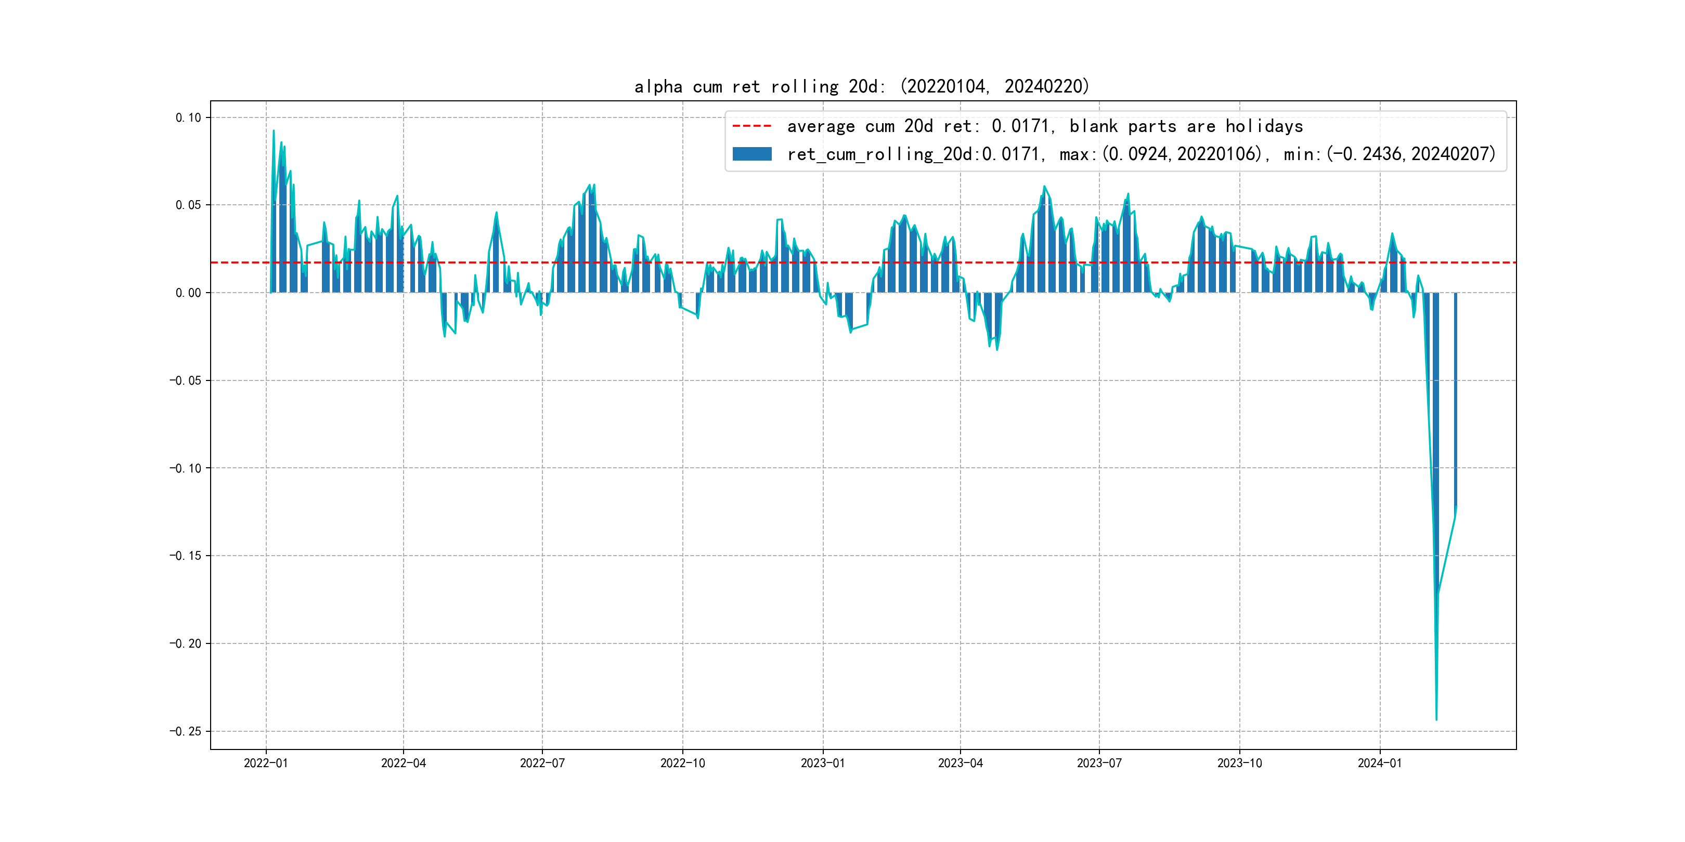Click the 2022-07 x-axis tick label
The height and width of the screenshot is (842, 1685).
coord(542,763)
